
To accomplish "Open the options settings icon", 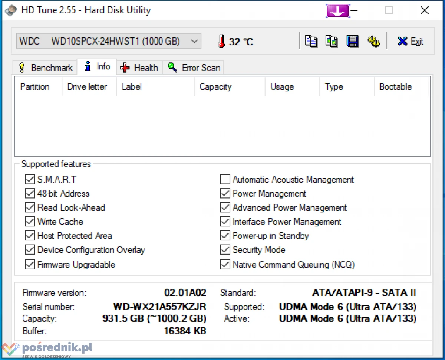I will pos(373,41).
